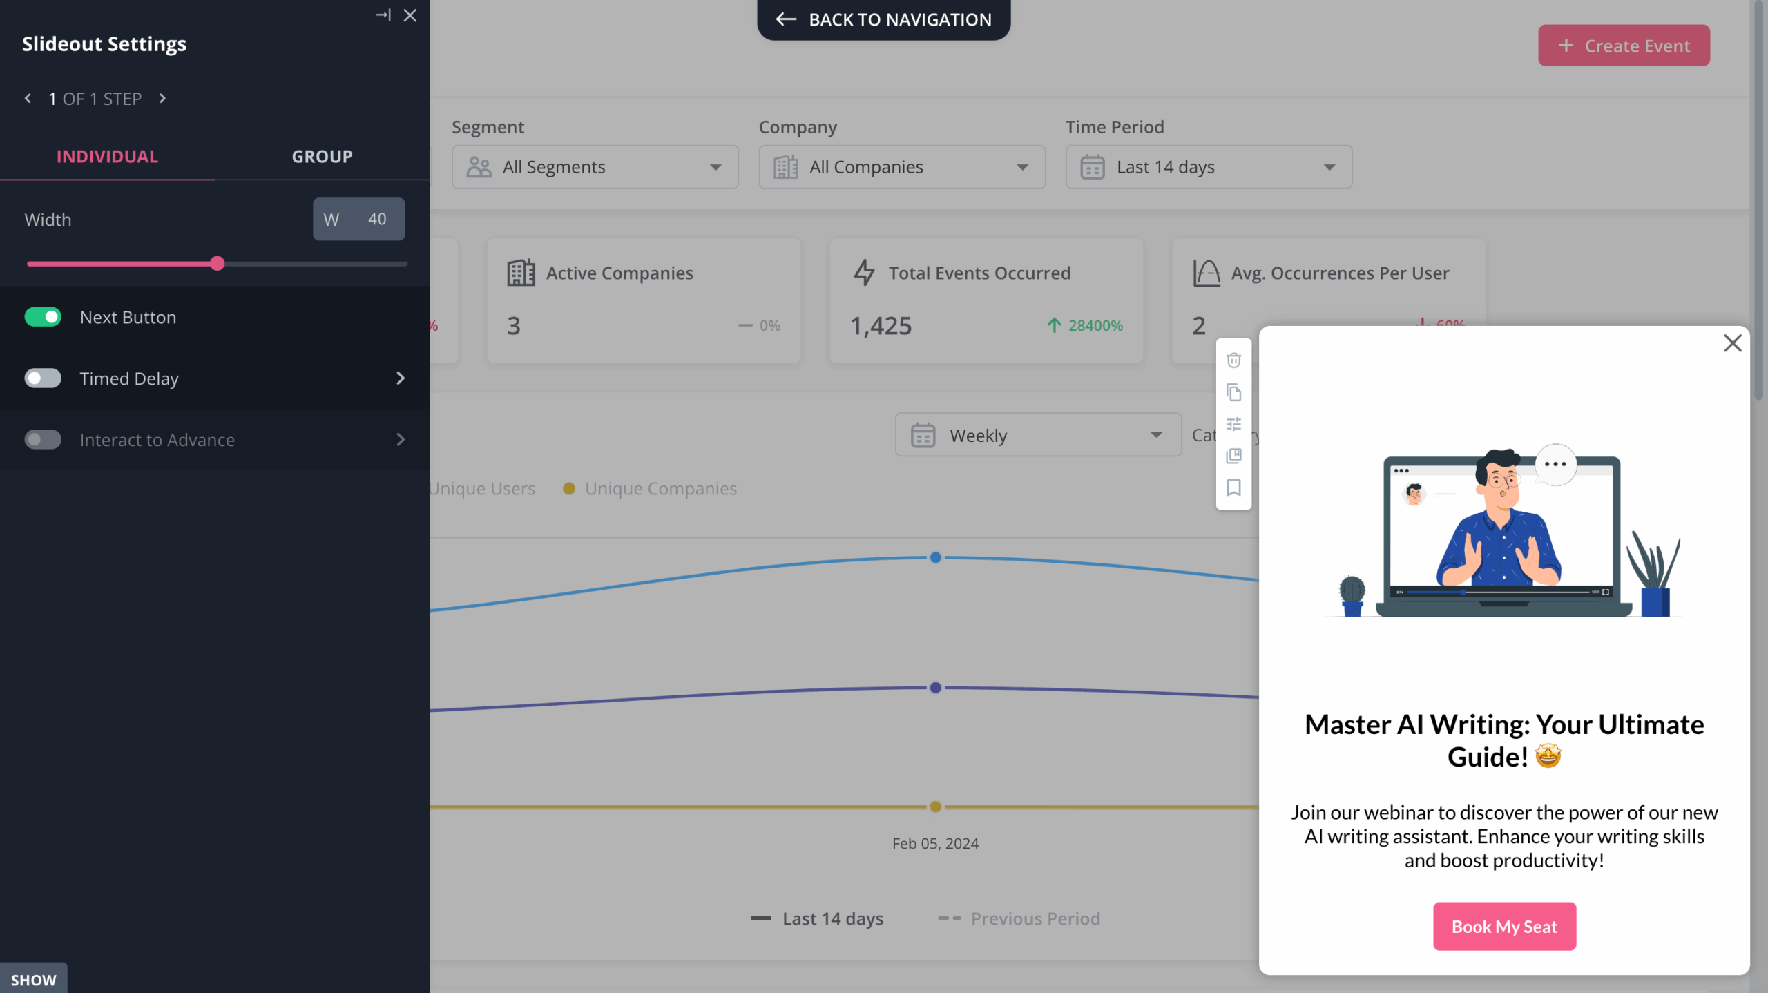Toggle the Previous Period chart legend
Image resolution: width=1768 pixels, height=993 pixels.
(x=1019, y=918)
